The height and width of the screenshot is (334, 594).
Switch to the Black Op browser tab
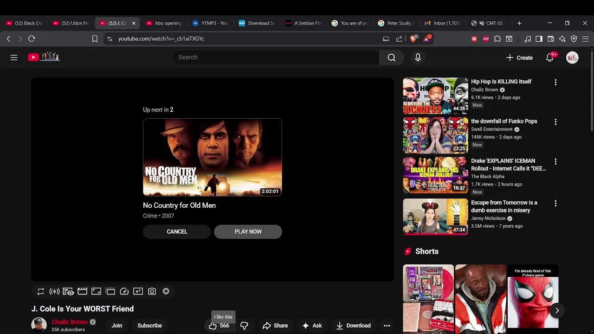(x=25, y=23)
